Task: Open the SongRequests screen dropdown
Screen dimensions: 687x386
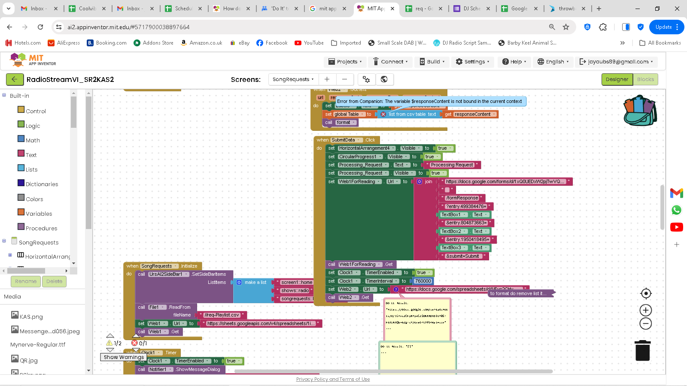Action: pyautogui.click(x=293, y=79)
